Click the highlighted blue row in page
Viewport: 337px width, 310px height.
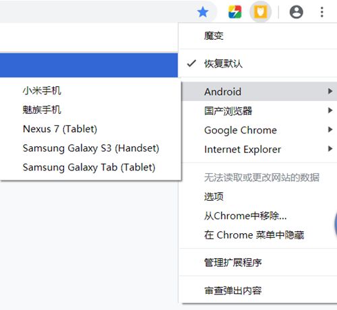(89, 65)
